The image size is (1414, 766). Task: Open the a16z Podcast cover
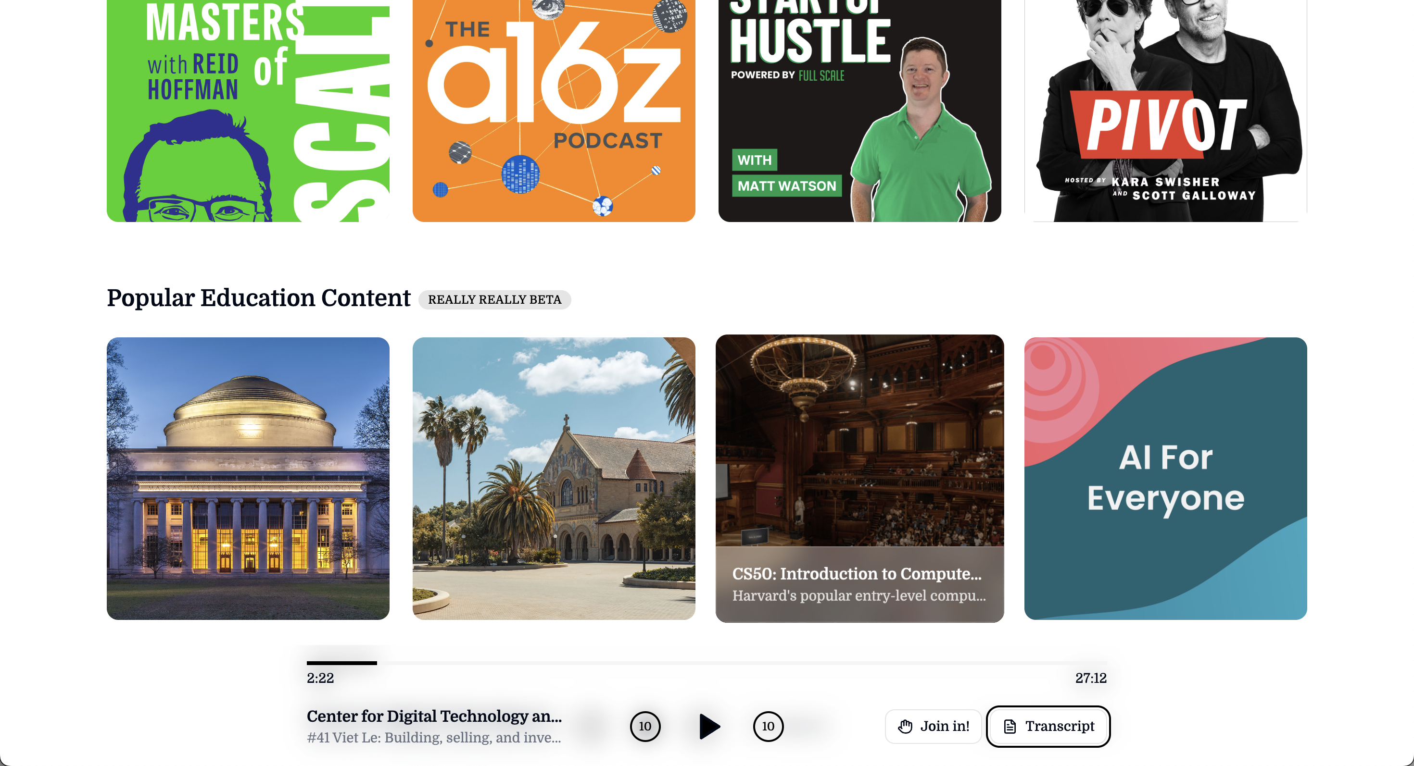tap(554, 110)
